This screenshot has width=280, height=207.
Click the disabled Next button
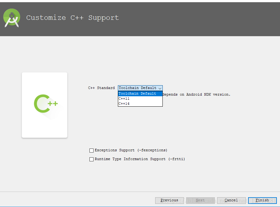[x=200, y=200]
